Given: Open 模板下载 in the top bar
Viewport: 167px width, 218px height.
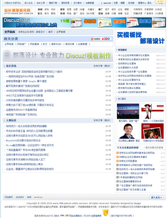Looking at the screenshot, I should (x=53, y=3).
